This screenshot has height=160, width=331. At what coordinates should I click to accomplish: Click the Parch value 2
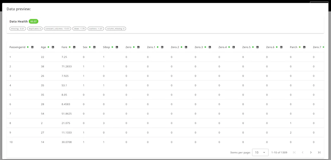(x=291, y=133)
